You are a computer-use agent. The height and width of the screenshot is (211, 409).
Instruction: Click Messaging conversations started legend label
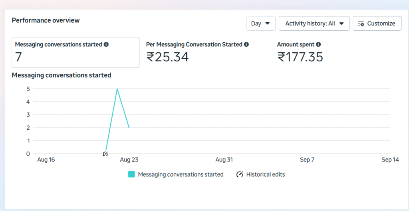point(181,174)
